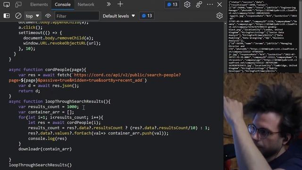Viewport: 302px width, 170px height.
Task: Switch to the Network tab
Action: tap(86, 4)
